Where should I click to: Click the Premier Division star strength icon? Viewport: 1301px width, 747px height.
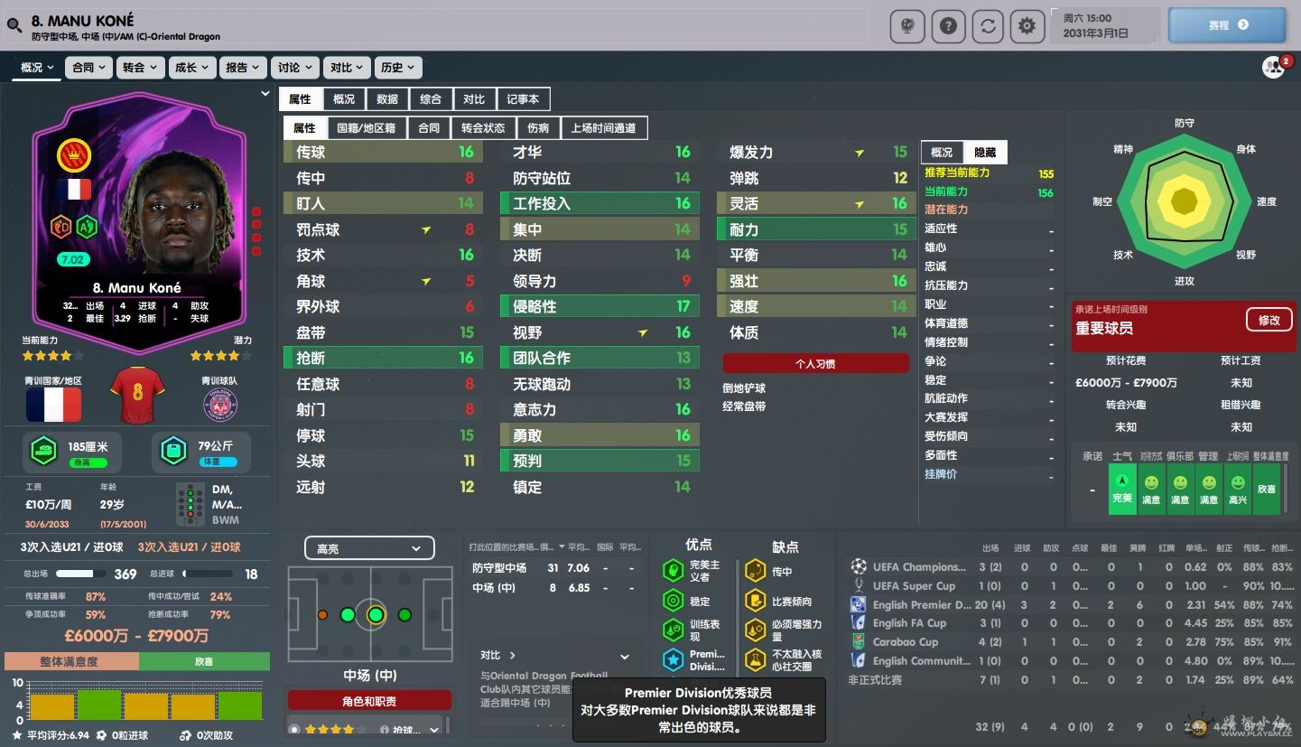(673, 660)
